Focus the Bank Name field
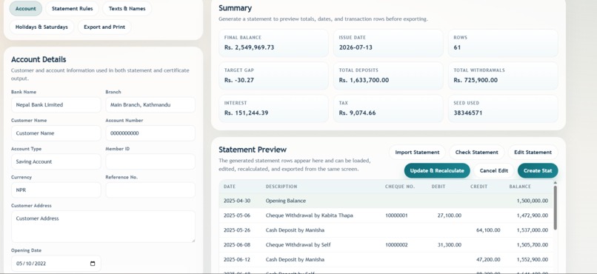Viewport: 597px width, 274px height. pos(56,104)
